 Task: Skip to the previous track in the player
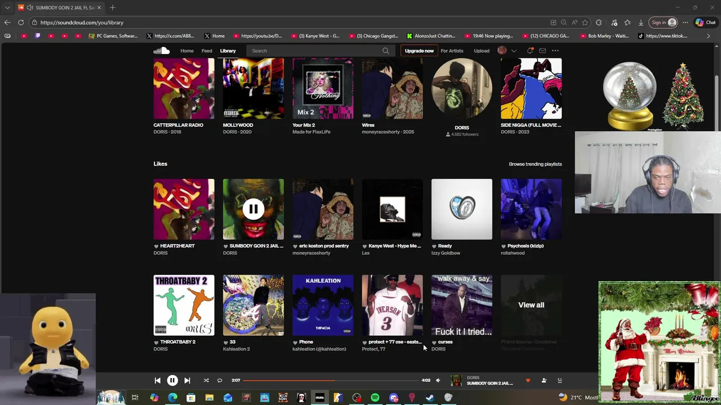tap(157, 381)
